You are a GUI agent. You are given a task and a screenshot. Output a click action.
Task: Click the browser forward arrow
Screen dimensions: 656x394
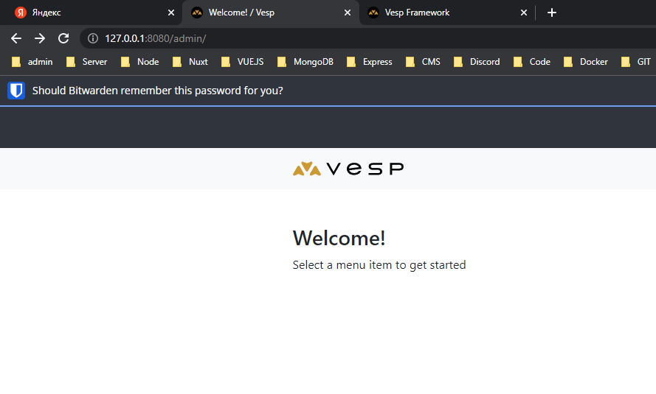40,38
